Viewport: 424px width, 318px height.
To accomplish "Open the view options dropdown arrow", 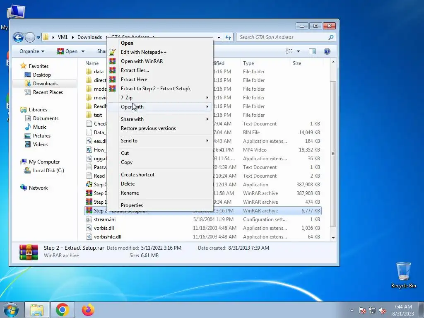I will coord(298,51).
